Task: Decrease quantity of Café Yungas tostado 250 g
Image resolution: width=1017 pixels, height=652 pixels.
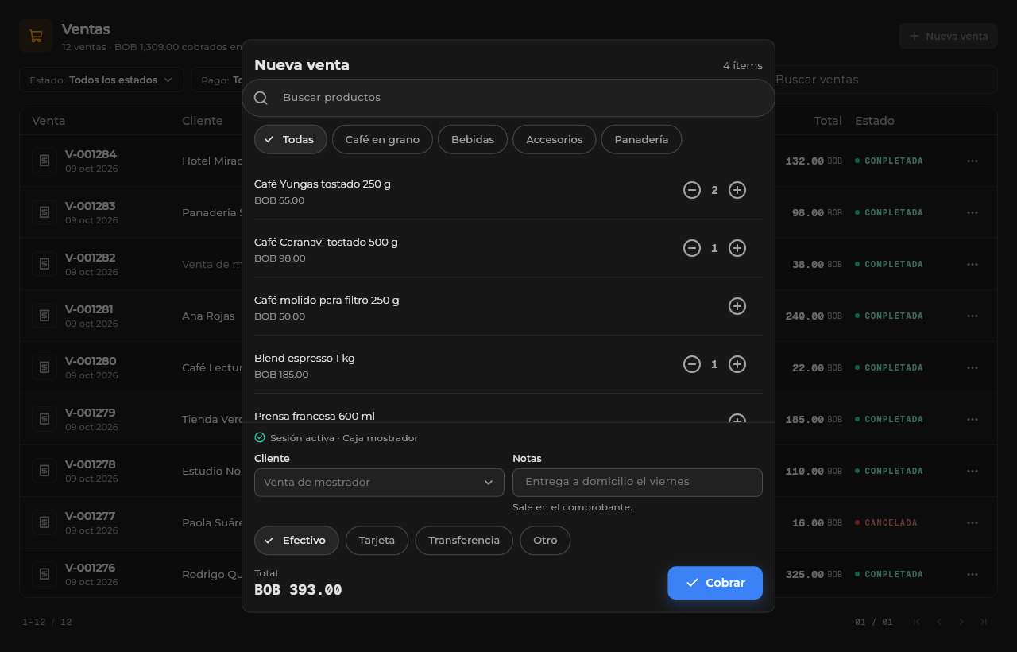Action: point(692,190)
